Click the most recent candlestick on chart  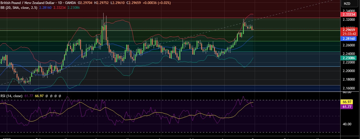[252, 28]
